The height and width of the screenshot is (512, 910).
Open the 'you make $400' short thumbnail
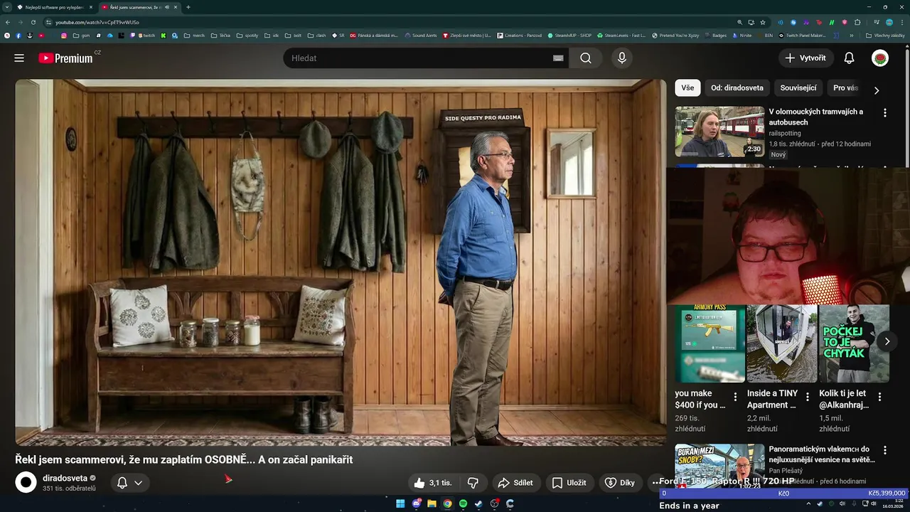[710, 343]
